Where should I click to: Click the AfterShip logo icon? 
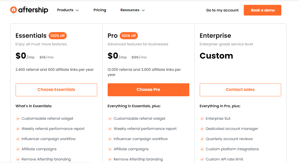(14, 10)
